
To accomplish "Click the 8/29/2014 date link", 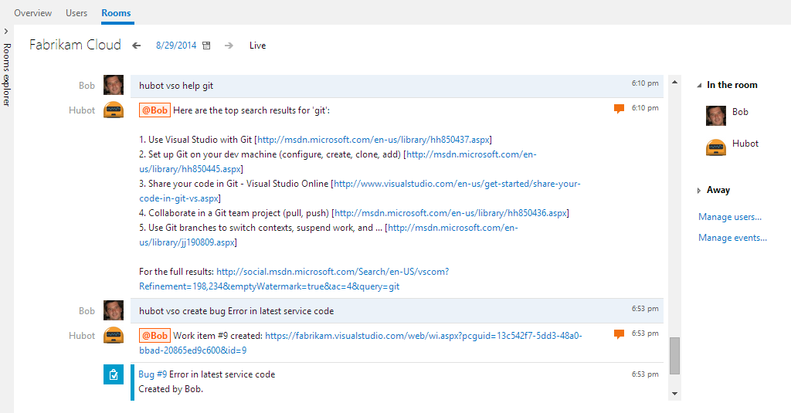I will [176, 46].
